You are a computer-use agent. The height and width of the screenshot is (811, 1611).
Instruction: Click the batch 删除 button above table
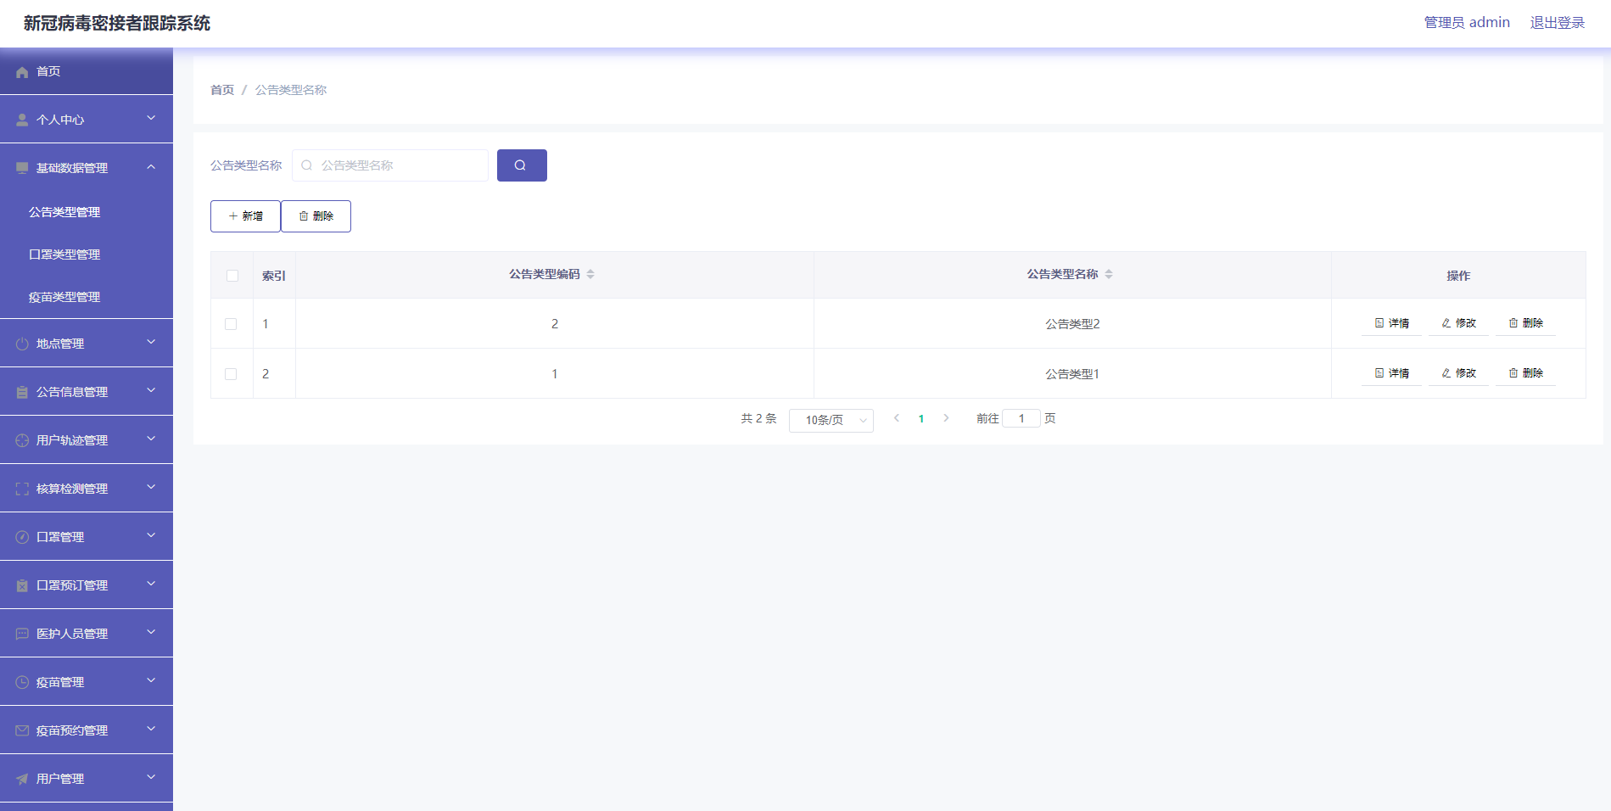pos(316,216)
